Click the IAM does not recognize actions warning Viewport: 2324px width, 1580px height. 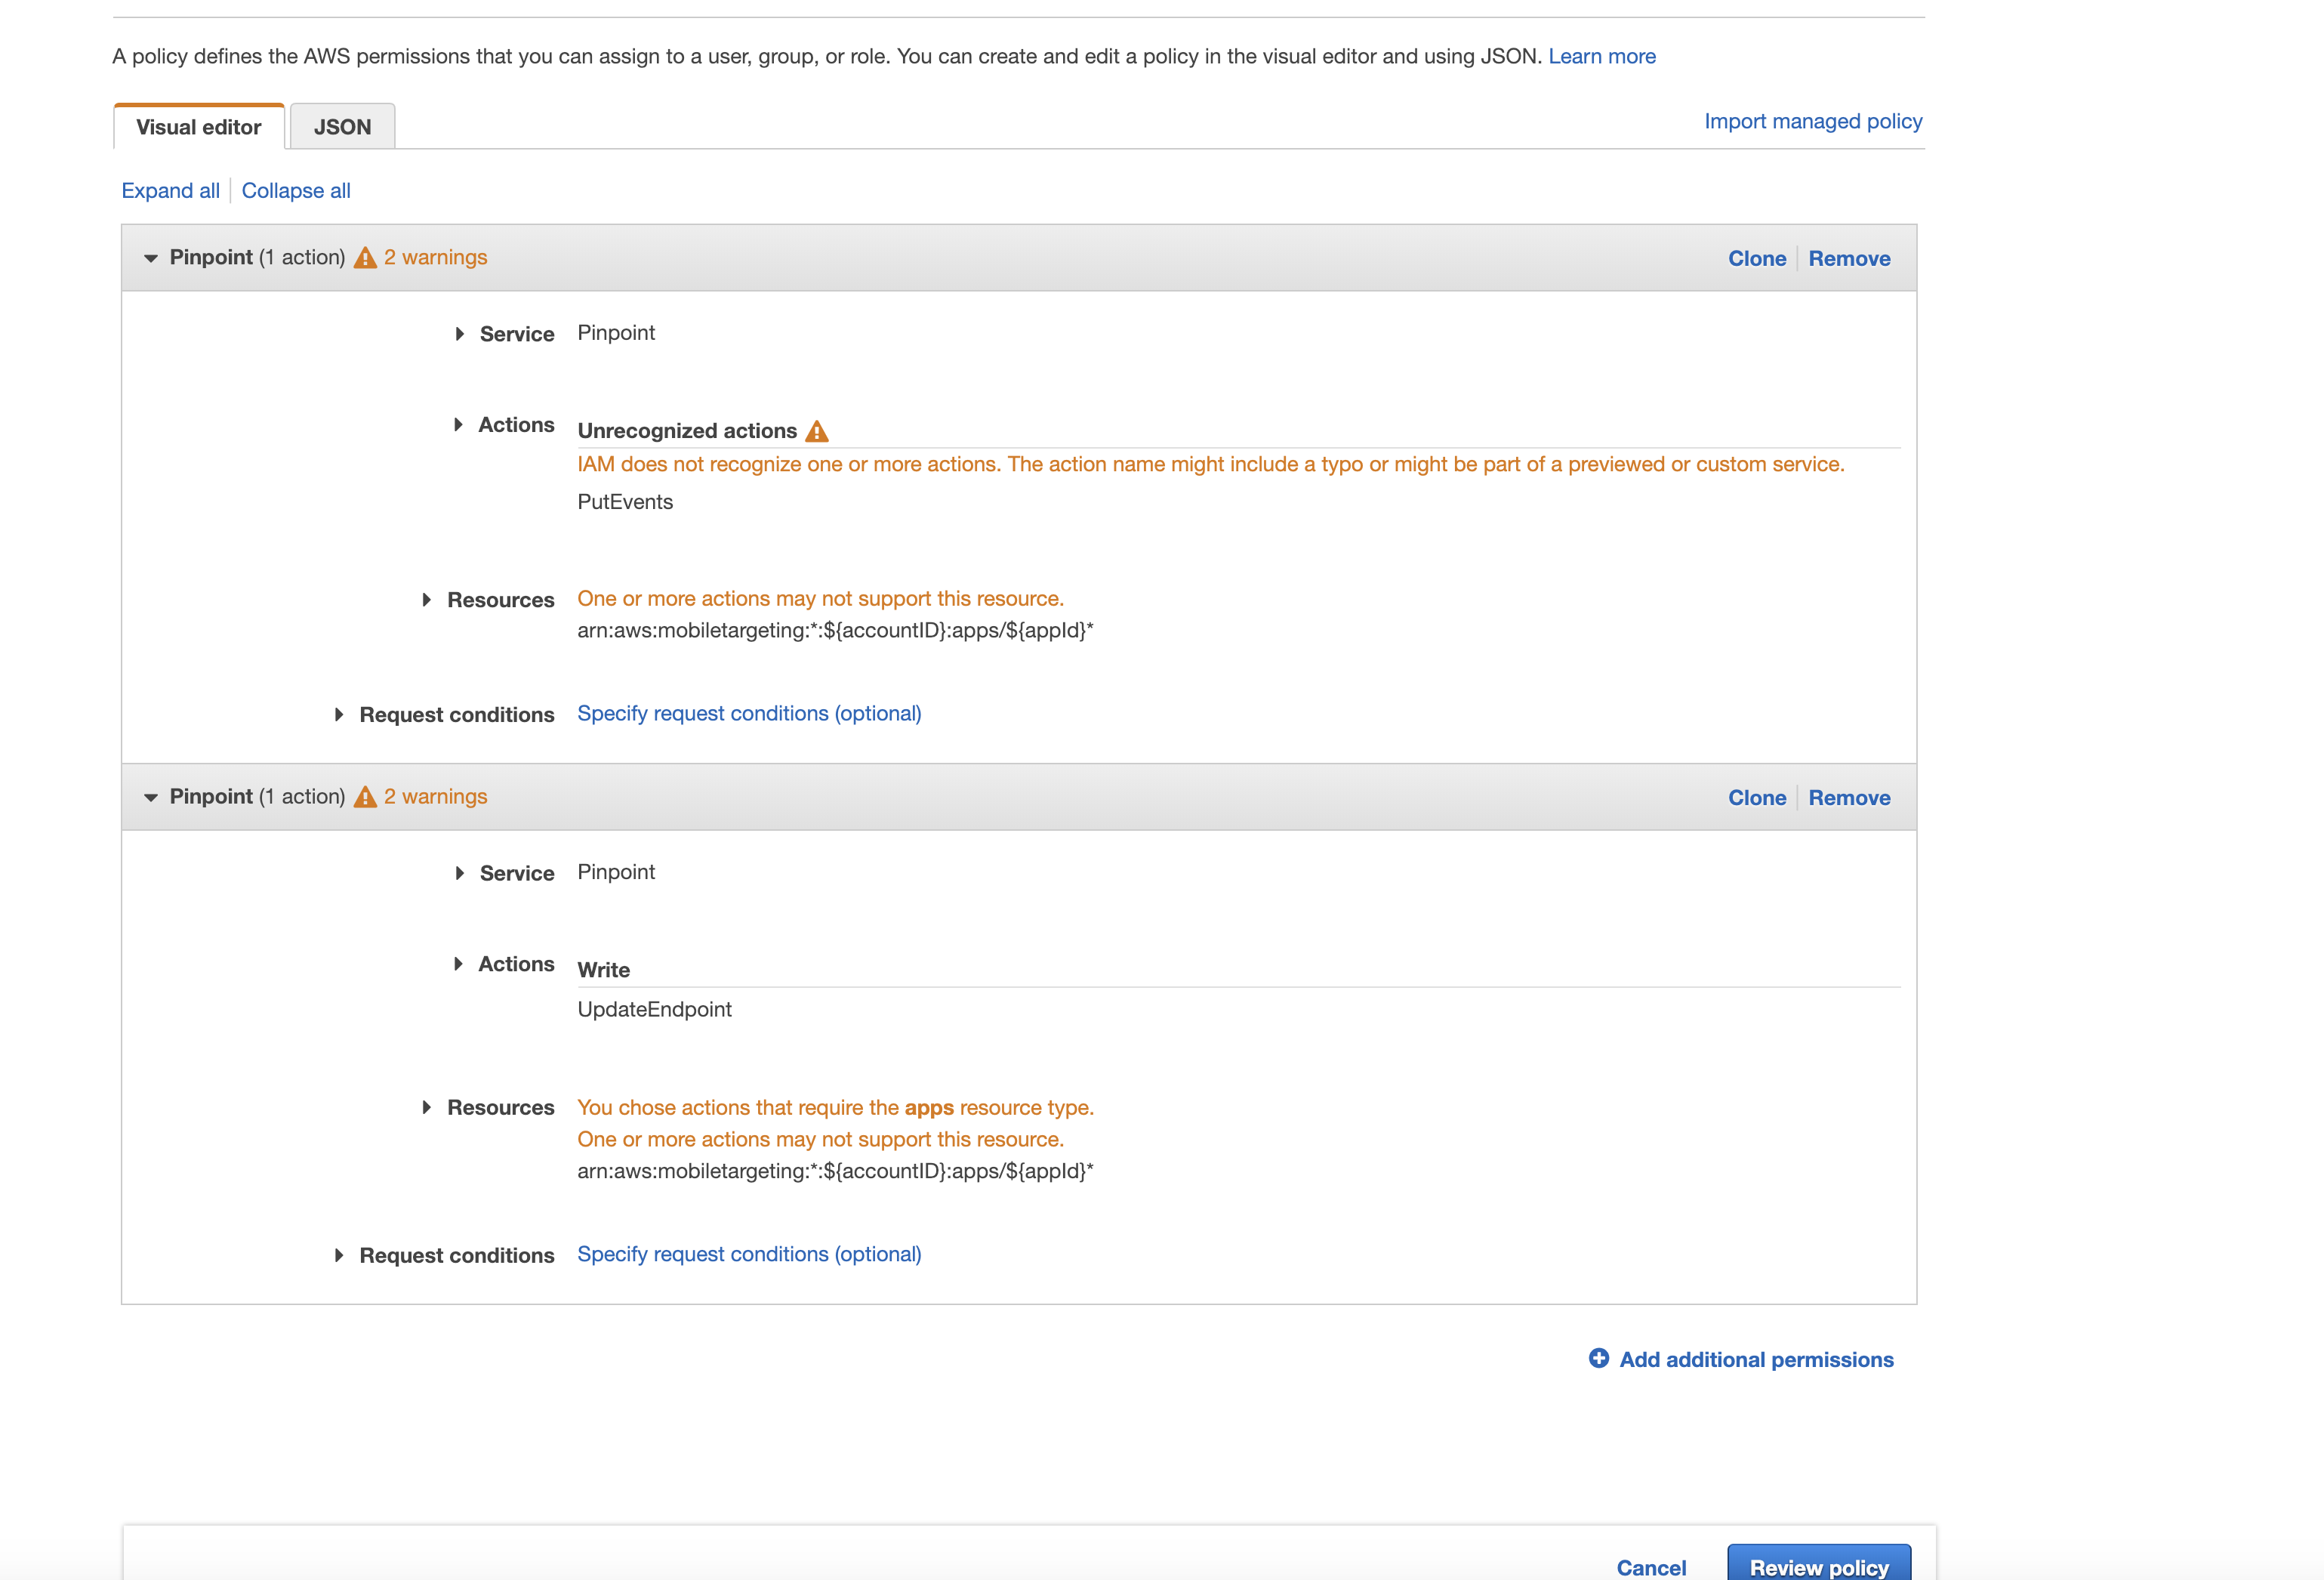1210,465
